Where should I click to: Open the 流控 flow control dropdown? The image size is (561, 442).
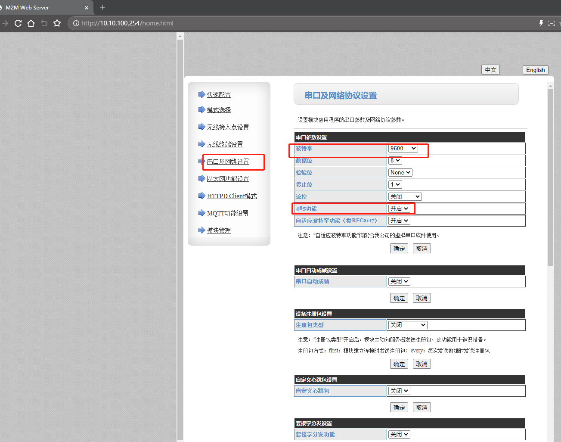pos(405,196)
